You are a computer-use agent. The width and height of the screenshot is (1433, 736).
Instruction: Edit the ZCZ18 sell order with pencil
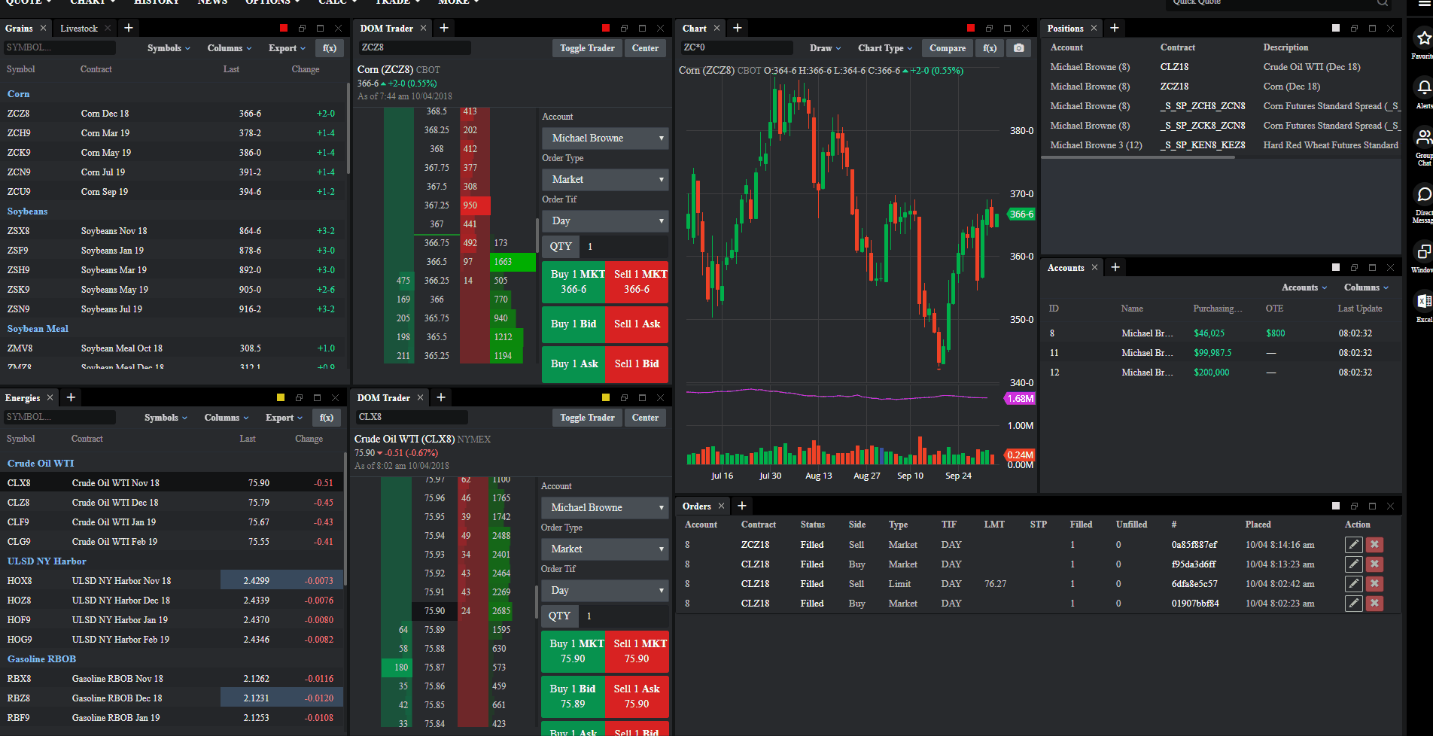[x=1353, y=545]
